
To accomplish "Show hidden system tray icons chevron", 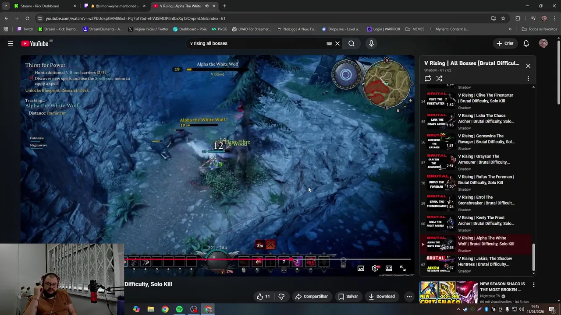I will 458,309.
